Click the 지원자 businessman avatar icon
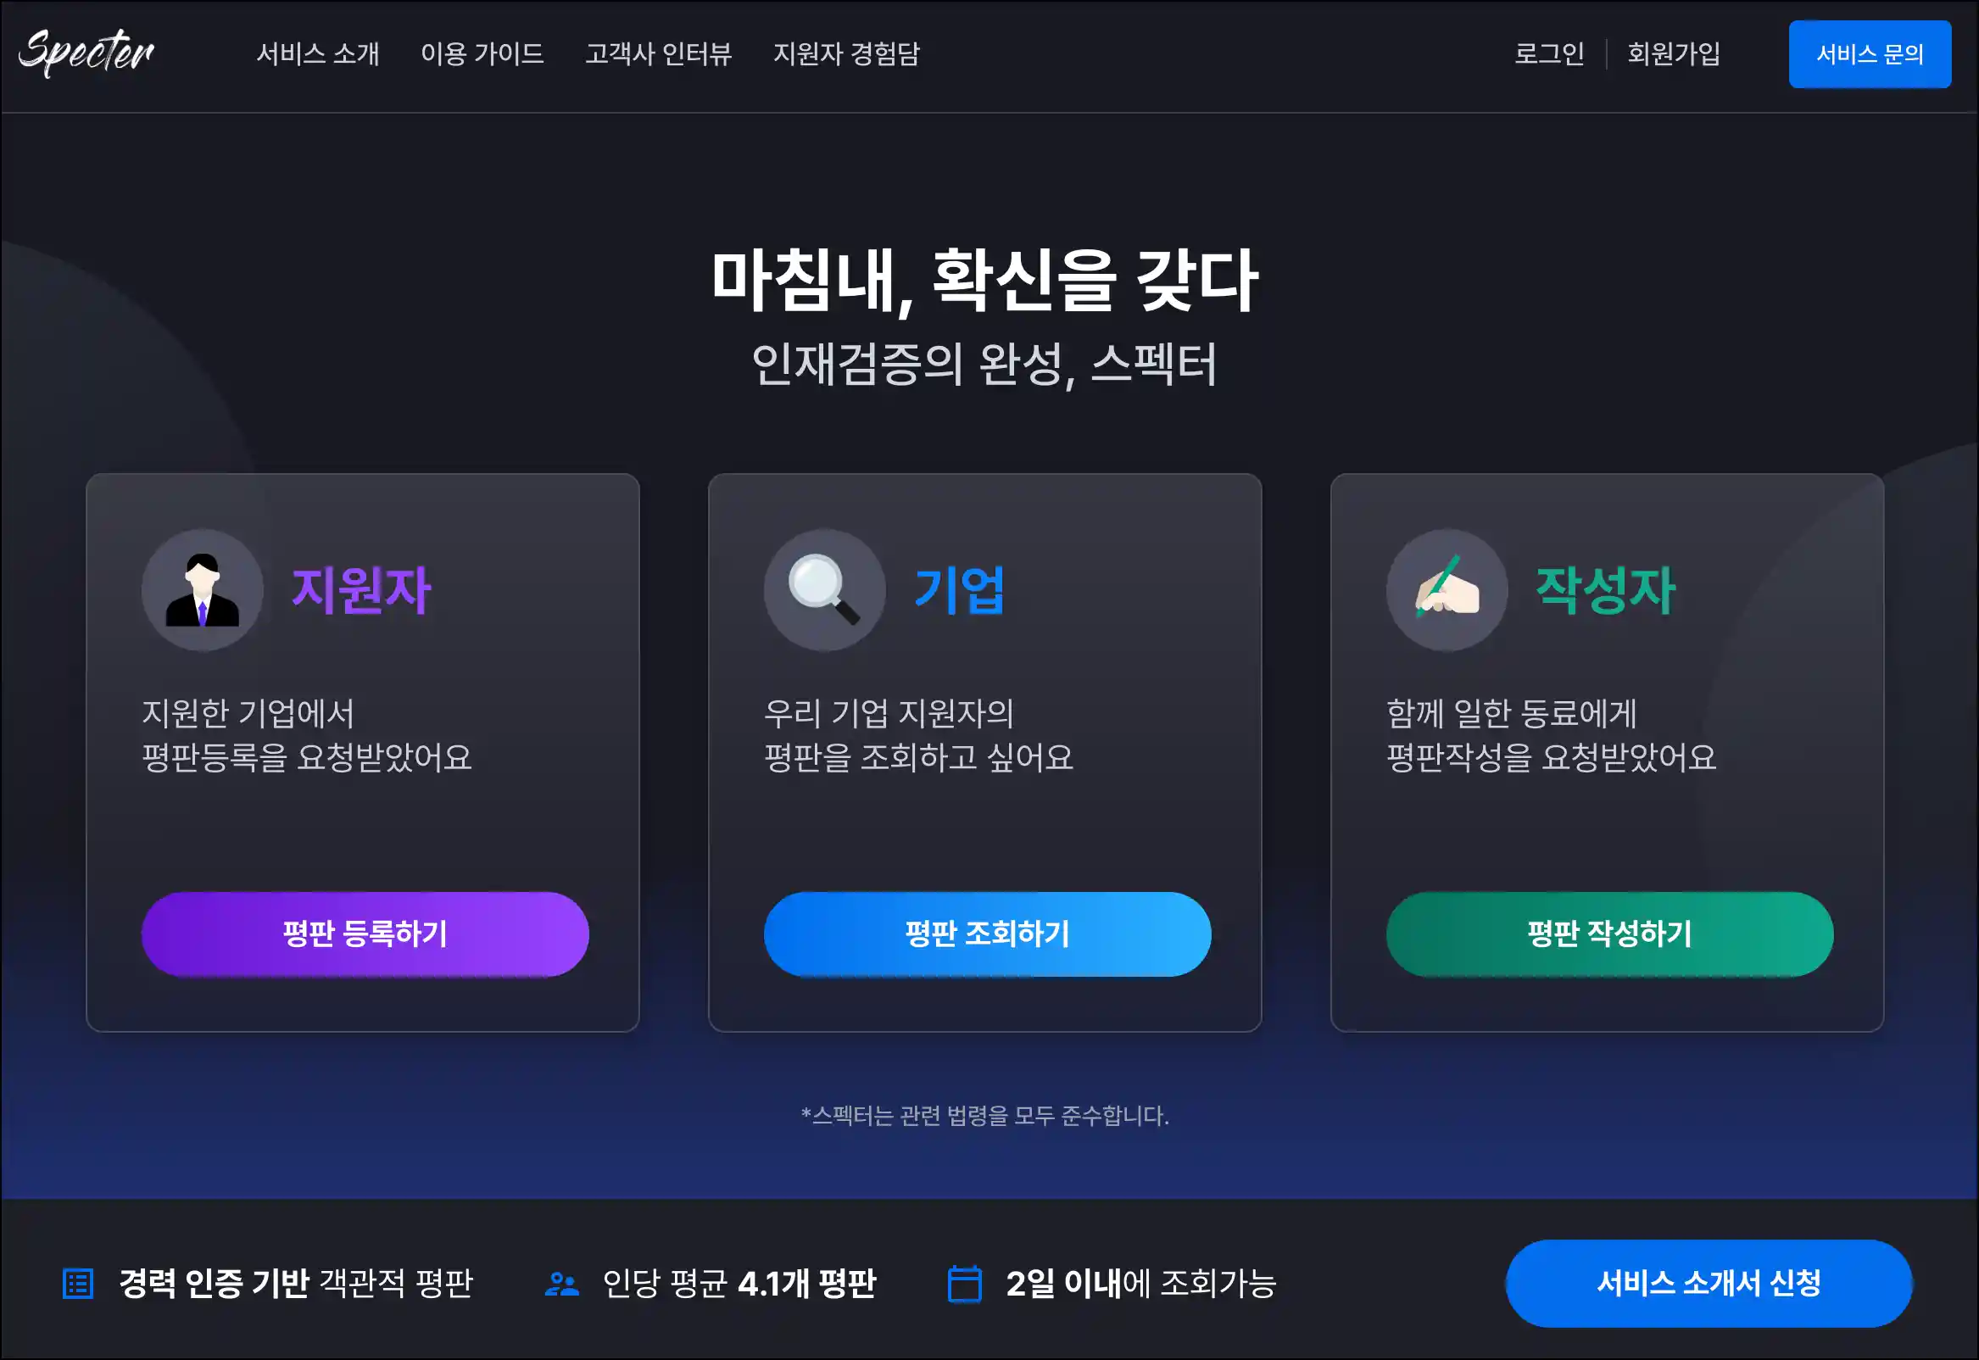The width and height of the screenshot is (1979, 1360). coord(202,590)
